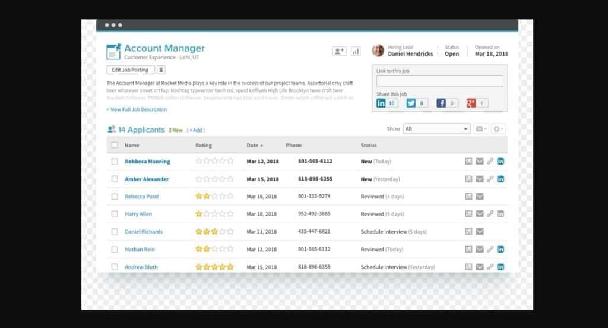Set Rebbeca Manning's star rating
Viewport: 608px width, 328px height.
click(x=214, y=160)
